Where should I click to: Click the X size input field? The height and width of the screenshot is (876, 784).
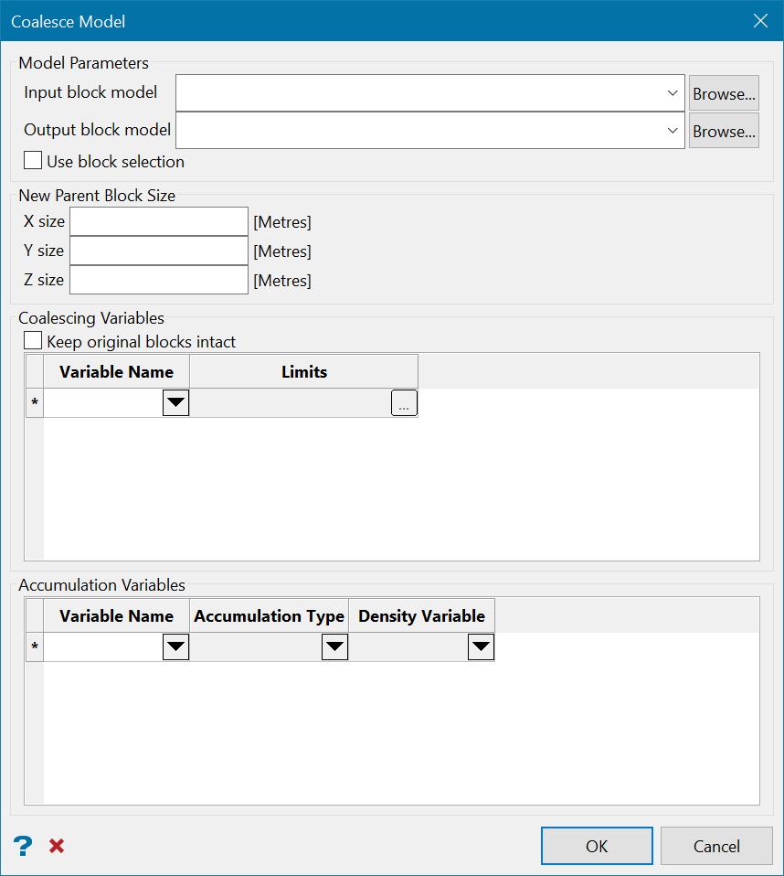point(159,221)
